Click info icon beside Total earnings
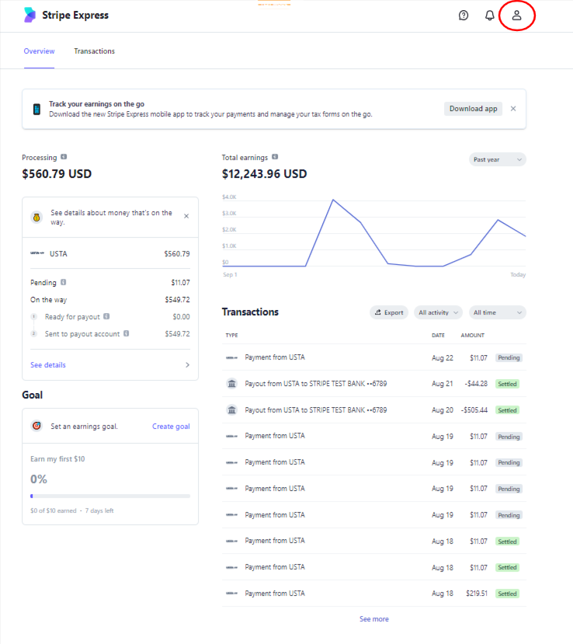Viewport: 573px width, 644px height. 275,157
